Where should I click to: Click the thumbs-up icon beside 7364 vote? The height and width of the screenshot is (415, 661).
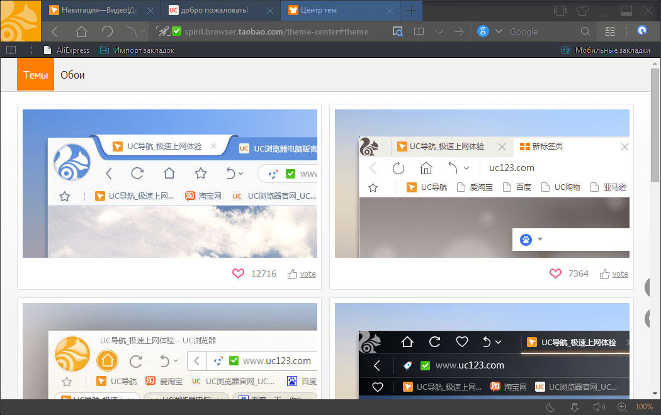click(604, 274)
